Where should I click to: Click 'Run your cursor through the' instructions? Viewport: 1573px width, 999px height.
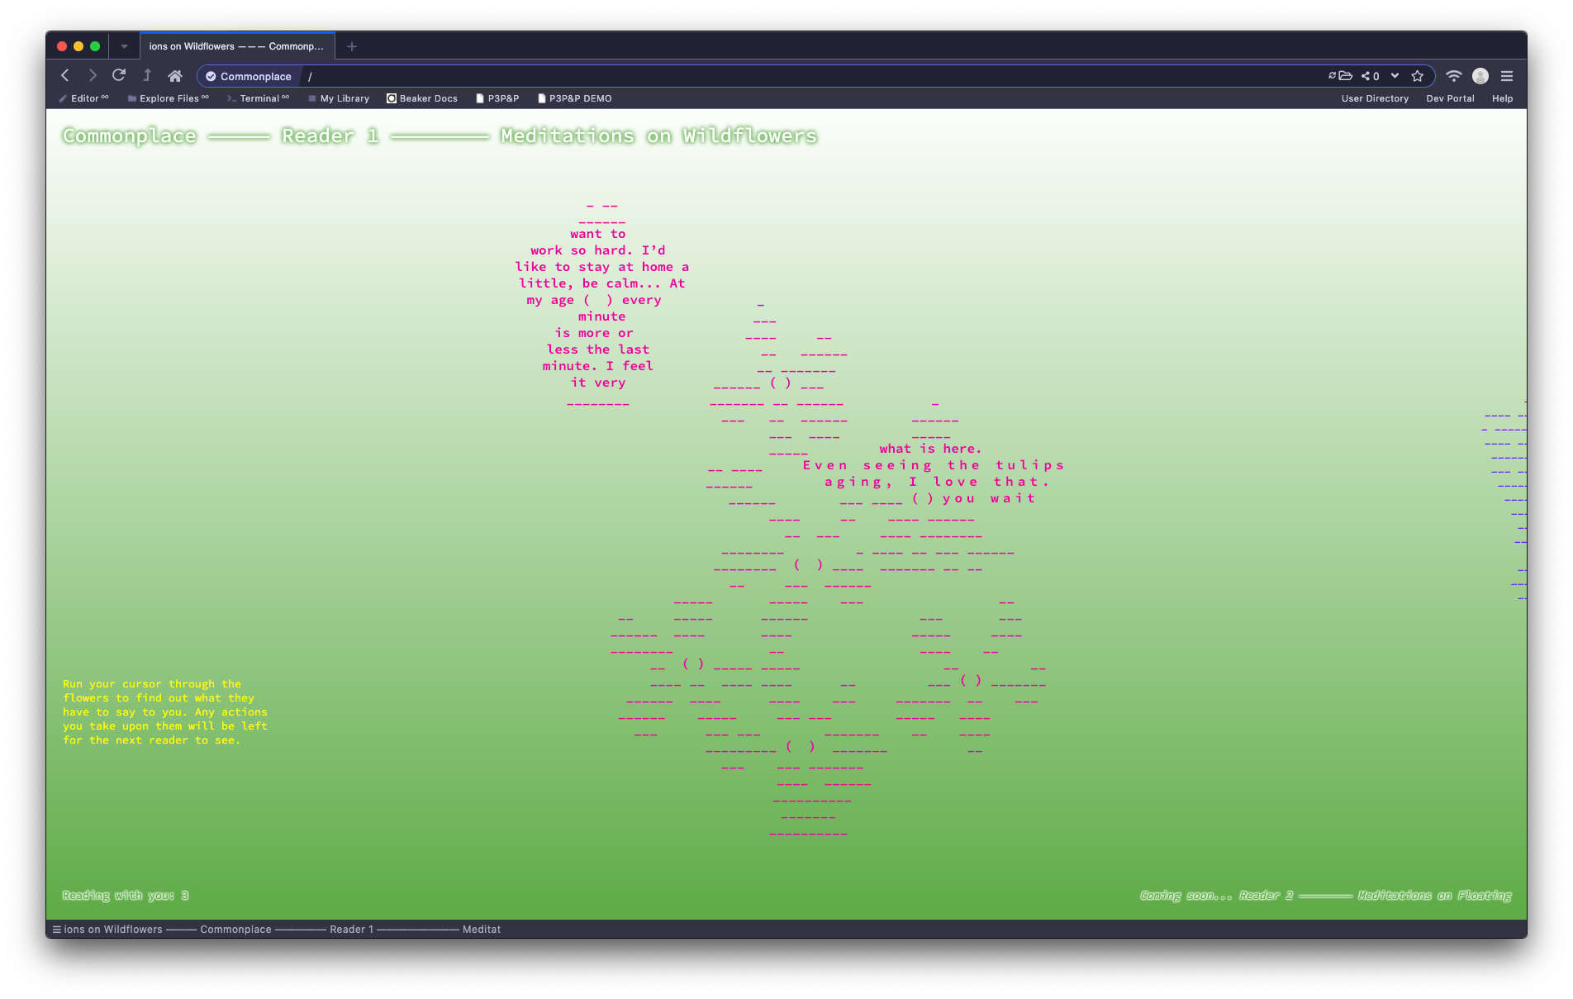[x=165, y=712]
